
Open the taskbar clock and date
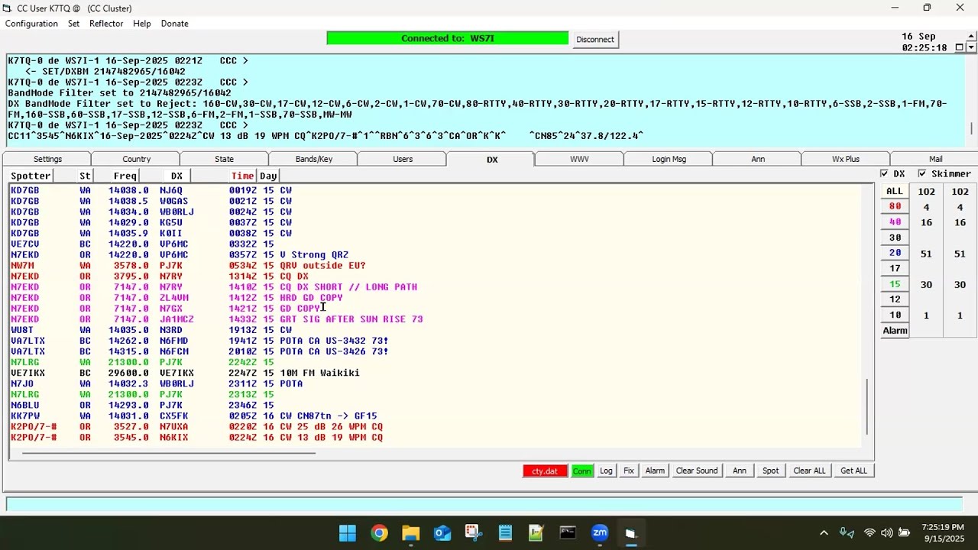click(x=942, y=532)
